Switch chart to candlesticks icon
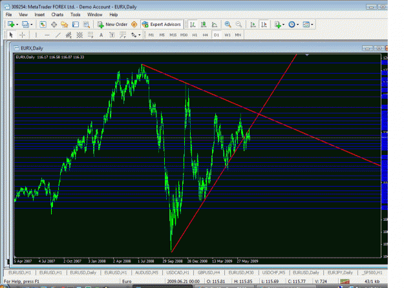 pos(204,25)
